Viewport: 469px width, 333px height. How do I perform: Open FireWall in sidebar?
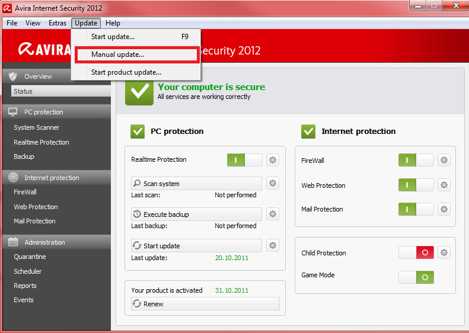[25, 192]
